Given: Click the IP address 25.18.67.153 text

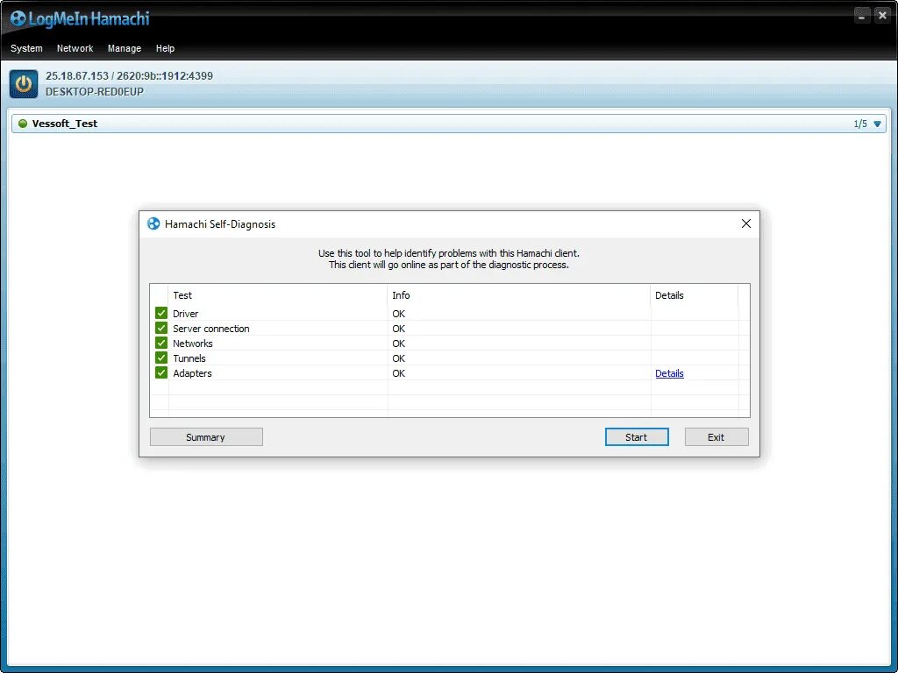Looking at the screenshot, I should tap(77, 76).
